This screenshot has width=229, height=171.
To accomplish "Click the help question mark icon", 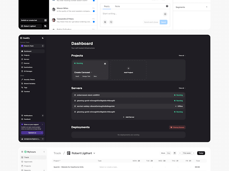I will (x=167, y=6).
